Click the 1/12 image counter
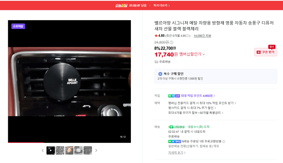This screenshot has height=163, width=283. point(123,137)
